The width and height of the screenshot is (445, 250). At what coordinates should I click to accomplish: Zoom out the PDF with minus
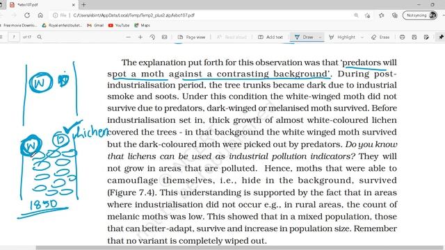(x=128, y=37)
